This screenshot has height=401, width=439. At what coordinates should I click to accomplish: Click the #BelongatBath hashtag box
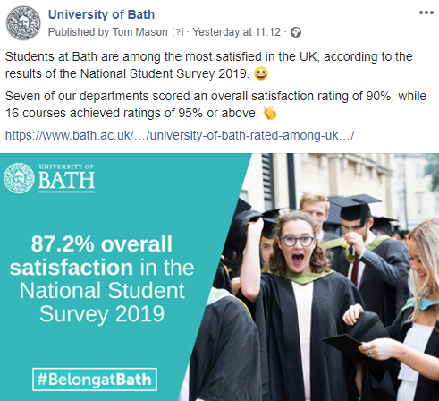pos(95,380)
